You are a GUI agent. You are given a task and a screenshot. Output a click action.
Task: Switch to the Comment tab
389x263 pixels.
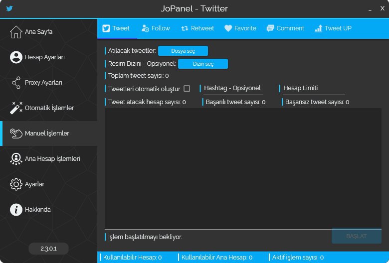[x=285, y=28]
